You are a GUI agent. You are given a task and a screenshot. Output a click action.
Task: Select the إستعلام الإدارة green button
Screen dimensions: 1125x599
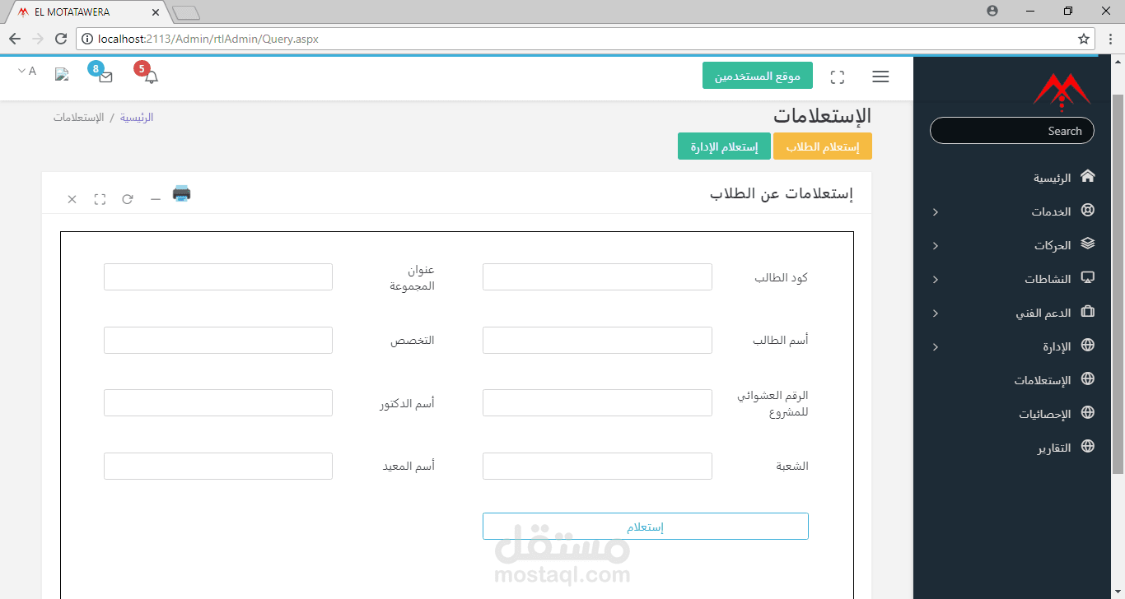724,146
